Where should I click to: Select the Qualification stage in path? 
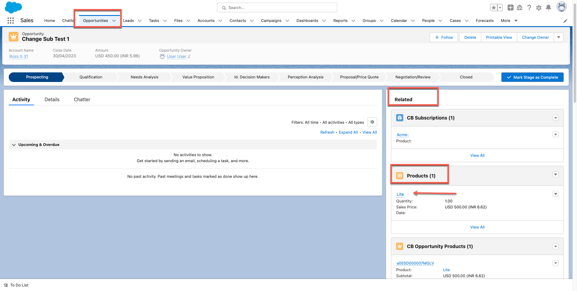click(x=91, y=77)
